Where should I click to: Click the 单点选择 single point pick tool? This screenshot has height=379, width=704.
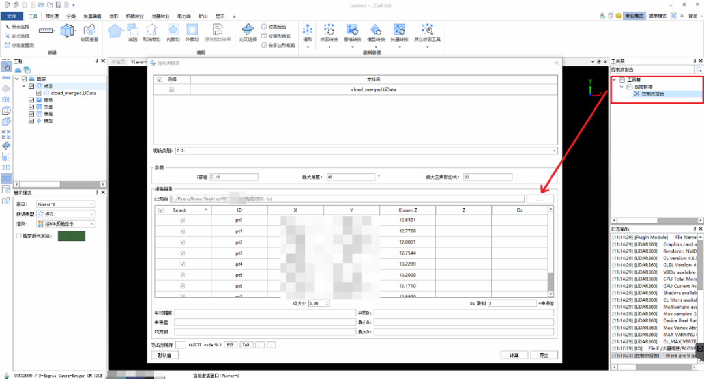click(x=17, y=27)
